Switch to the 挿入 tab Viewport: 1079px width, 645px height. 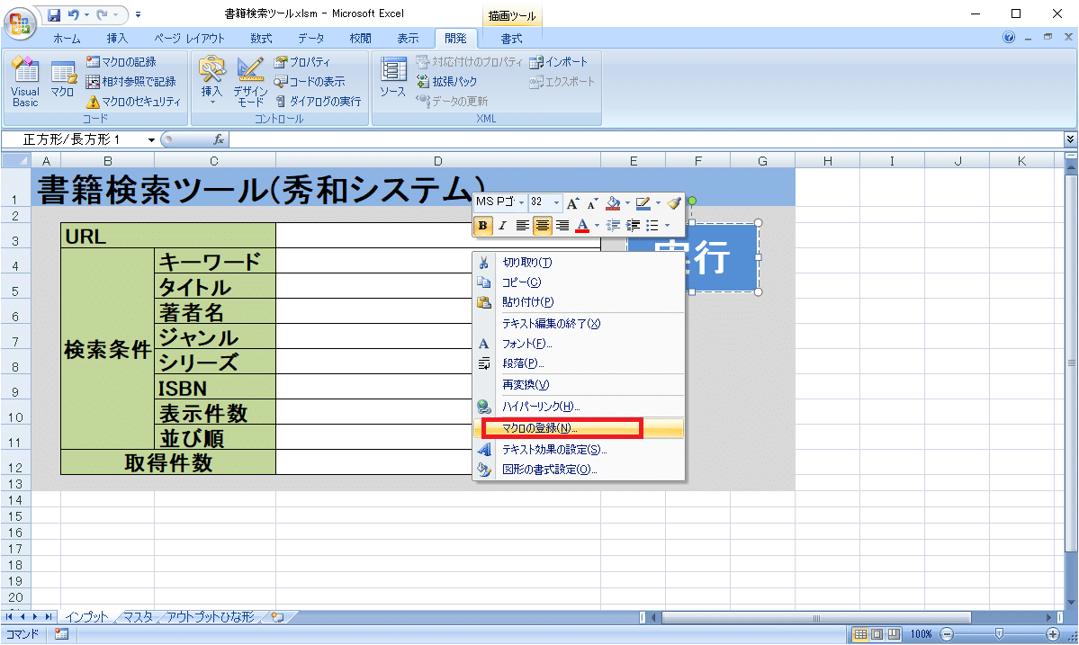pos(116,39)
